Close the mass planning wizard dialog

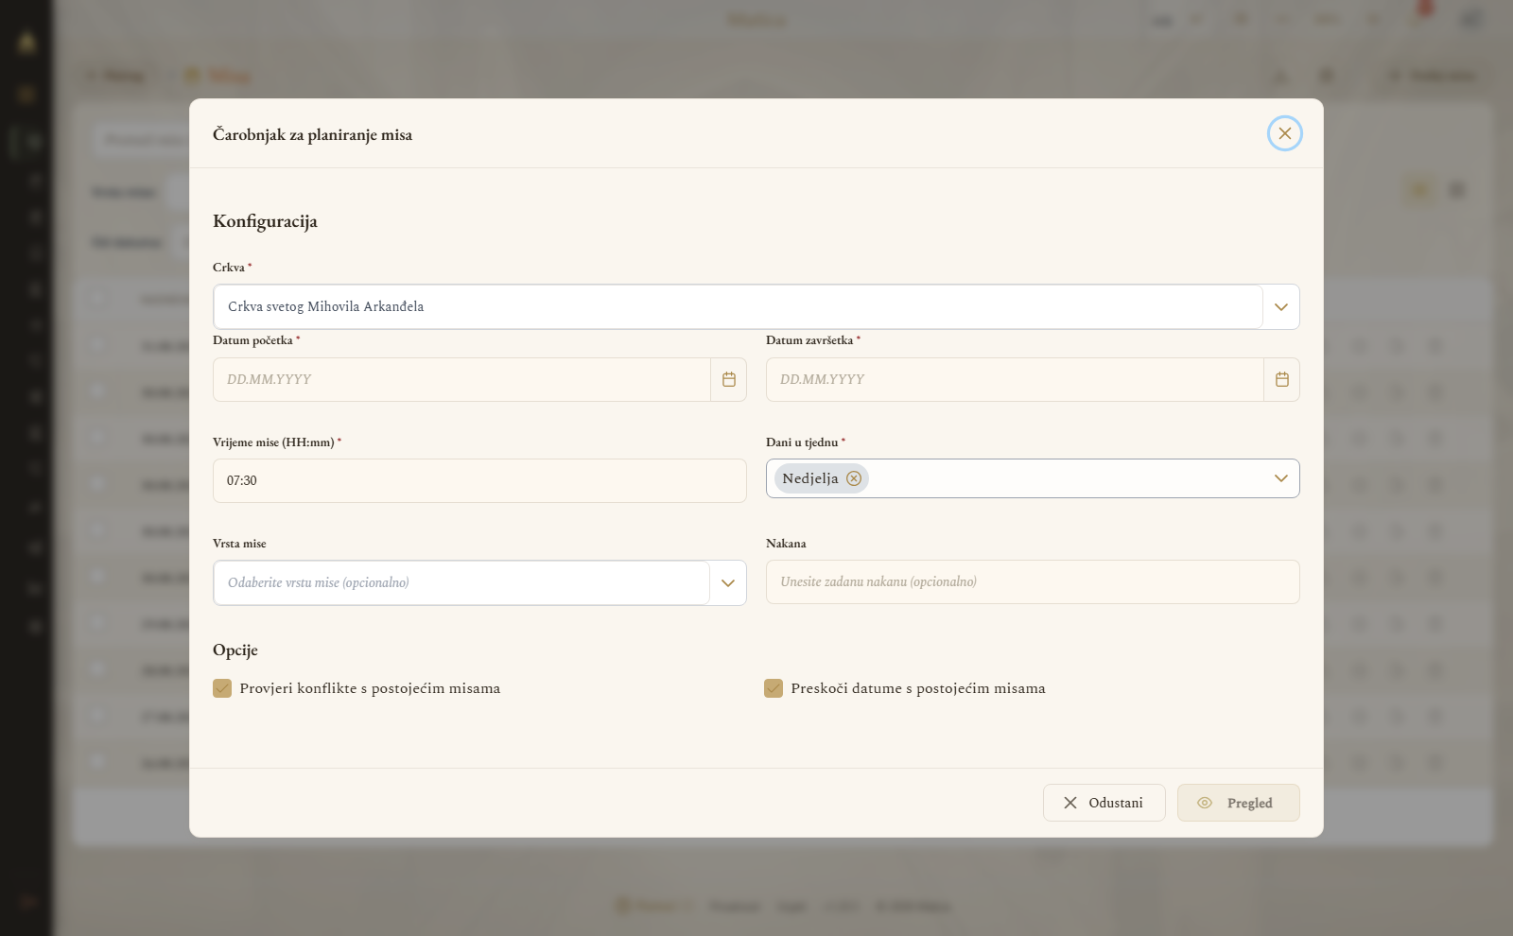tap(1284, 133)
